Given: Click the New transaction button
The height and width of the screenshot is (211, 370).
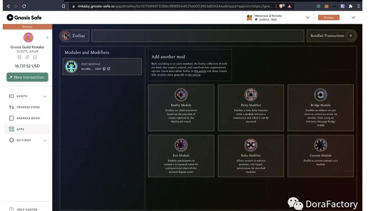Looking at the screenshot, I should click(27, 77).
